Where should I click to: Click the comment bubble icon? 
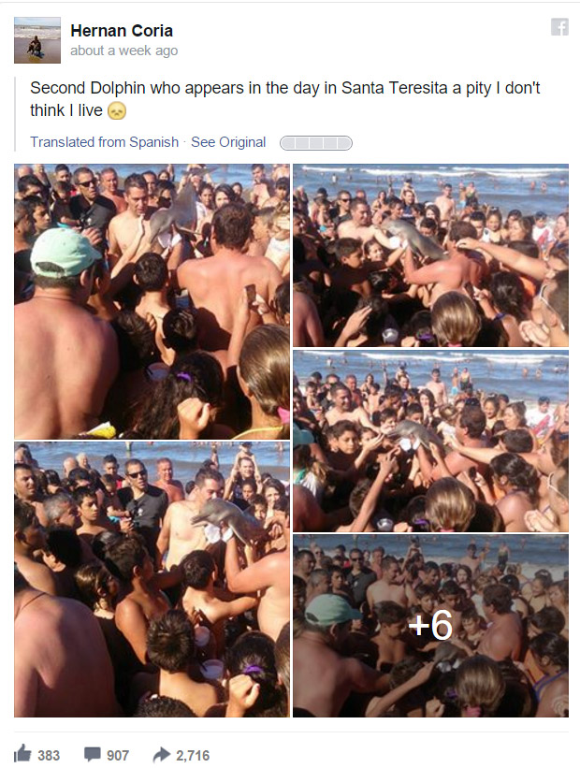pos(92,754)
